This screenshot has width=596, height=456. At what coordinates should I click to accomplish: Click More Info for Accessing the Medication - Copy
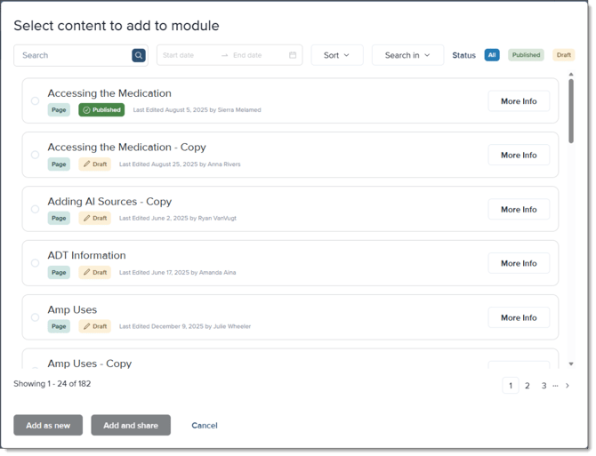pos(519,155)
